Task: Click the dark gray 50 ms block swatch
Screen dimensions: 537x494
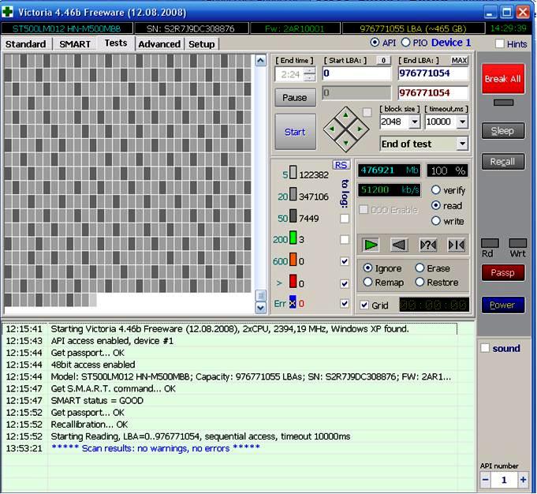Action: click(x=293, y=216)
